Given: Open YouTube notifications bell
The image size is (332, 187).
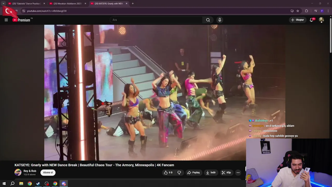Looking at the screenshot, I should (x=312, y=20).
